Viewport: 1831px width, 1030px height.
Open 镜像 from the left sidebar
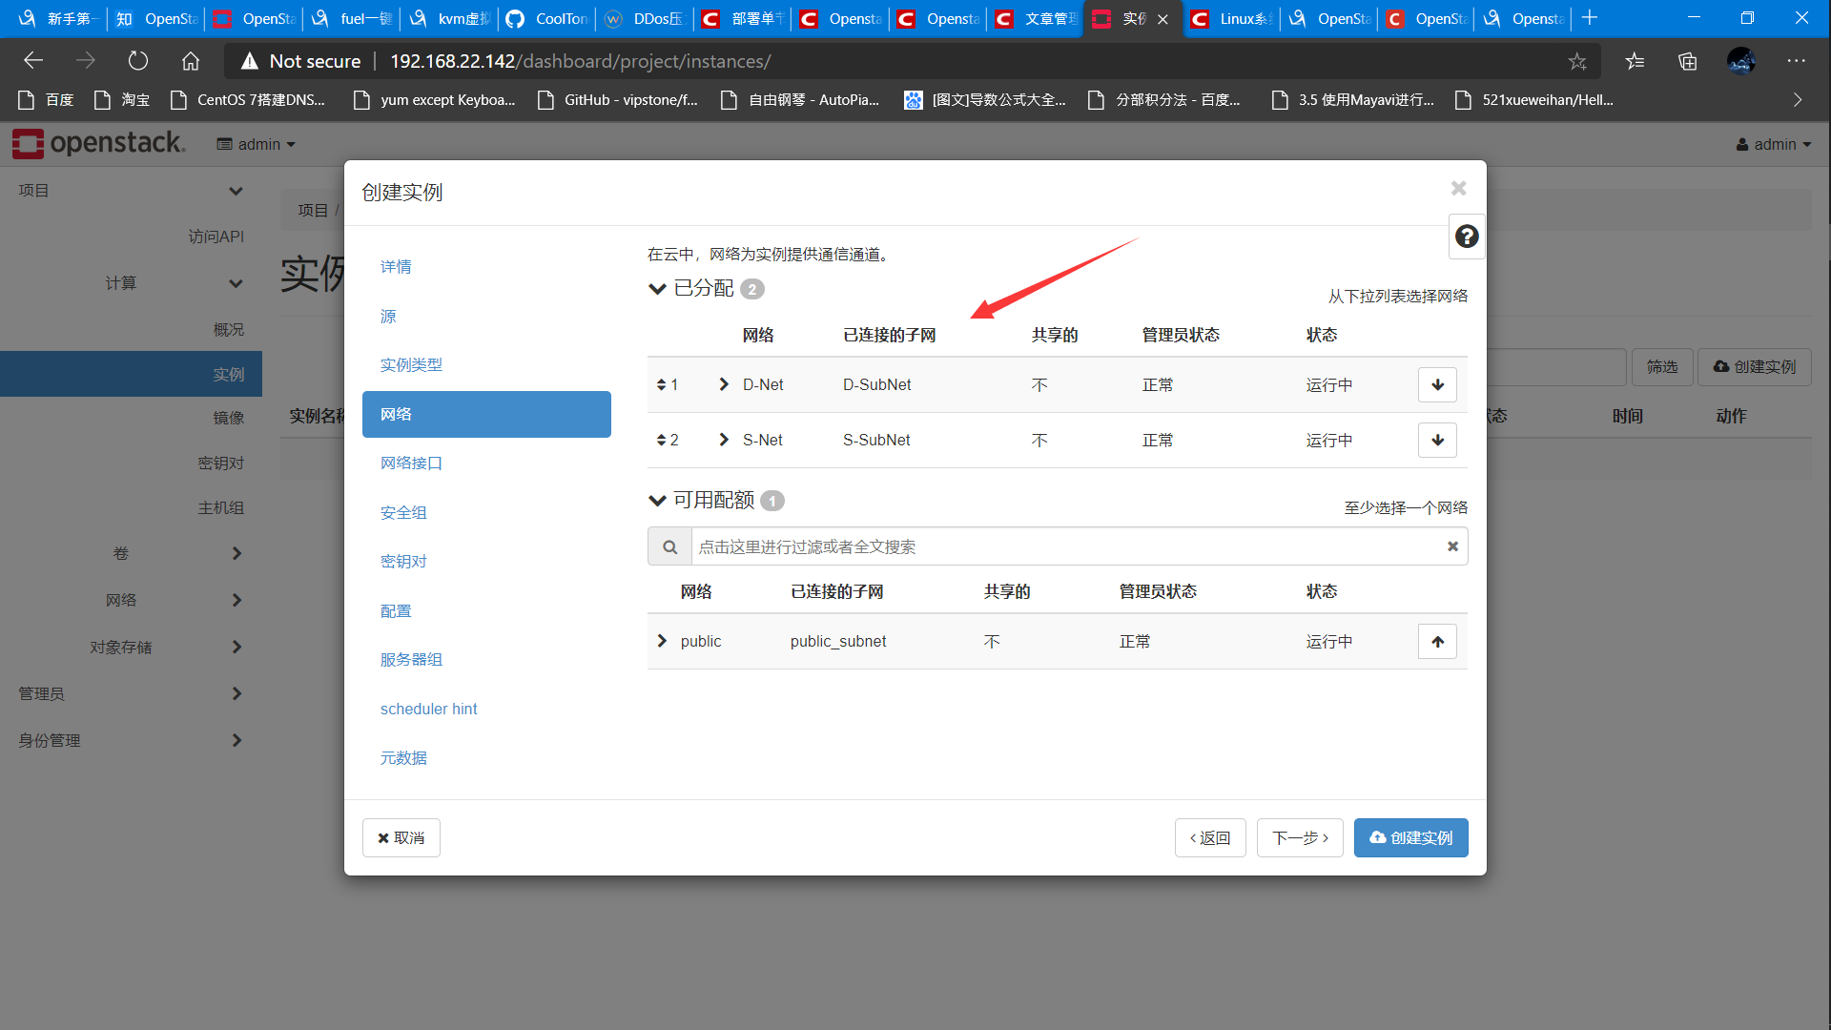click(229, 417)
